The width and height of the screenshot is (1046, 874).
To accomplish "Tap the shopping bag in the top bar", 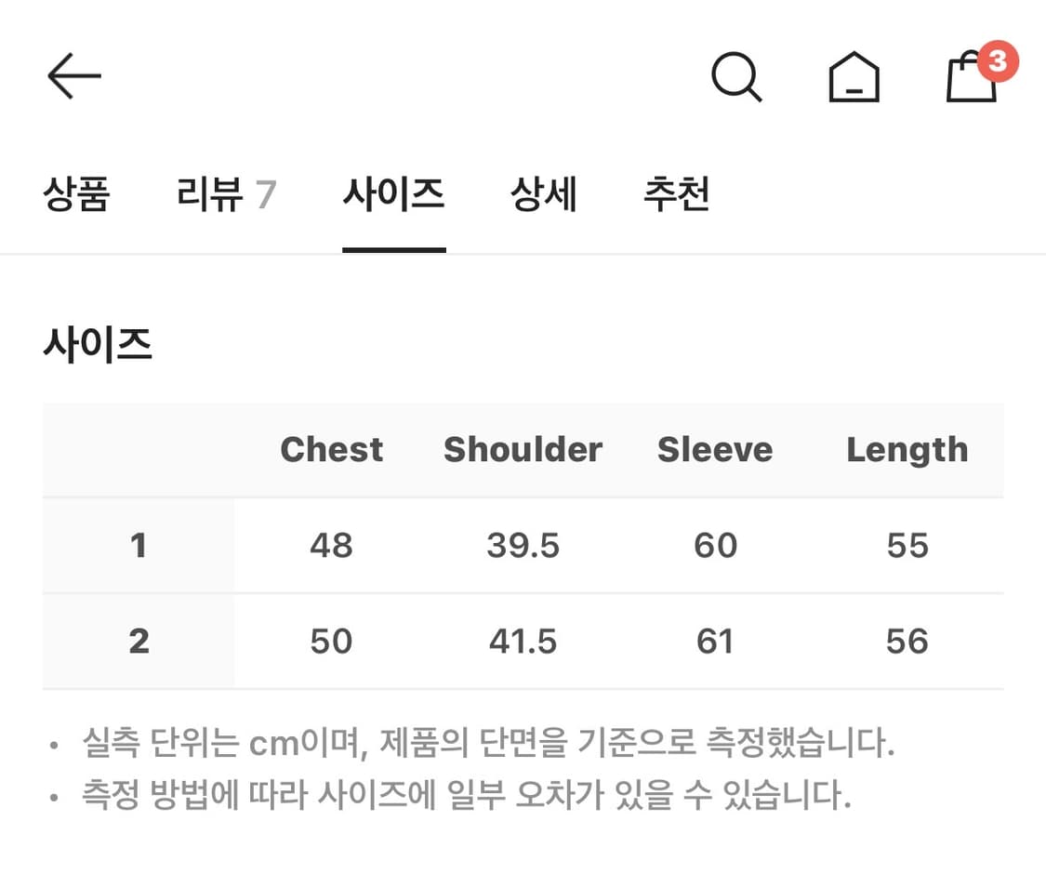I will click(971, 78).
